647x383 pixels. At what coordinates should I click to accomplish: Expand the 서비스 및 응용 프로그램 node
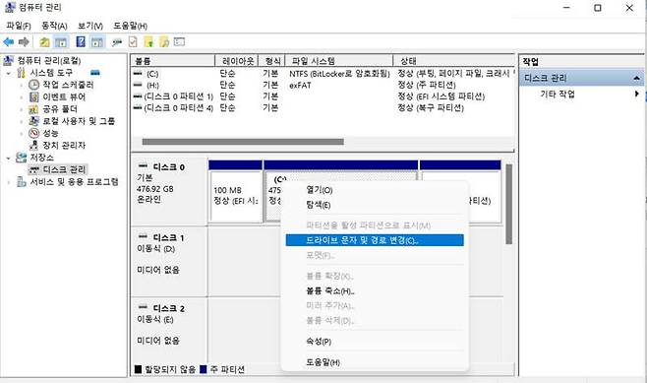tap(9, 182)
